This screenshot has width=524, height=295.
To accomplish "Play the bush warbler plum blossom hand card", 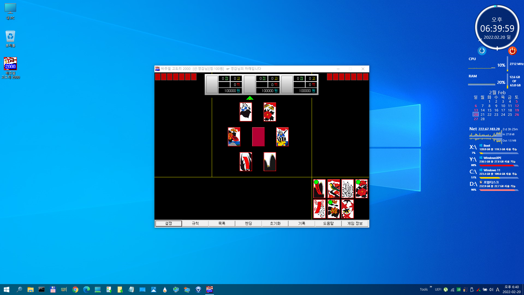I will pyautogui.click(x=334, y=189).
